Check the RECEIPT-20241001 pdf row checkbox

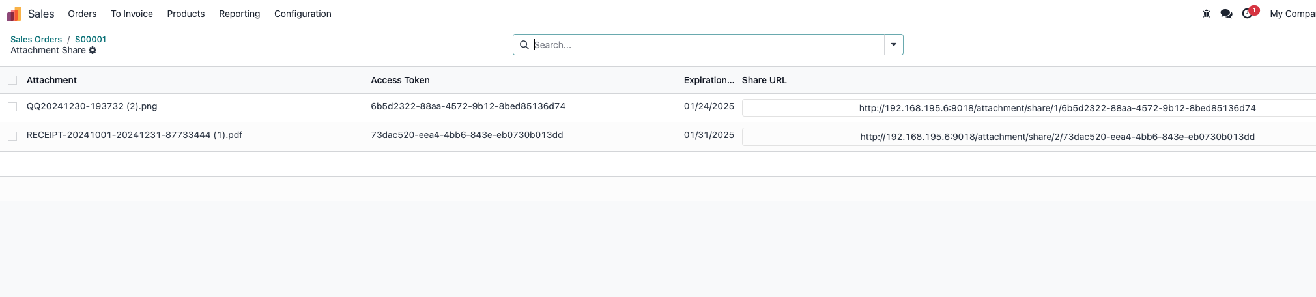point(12,135)
